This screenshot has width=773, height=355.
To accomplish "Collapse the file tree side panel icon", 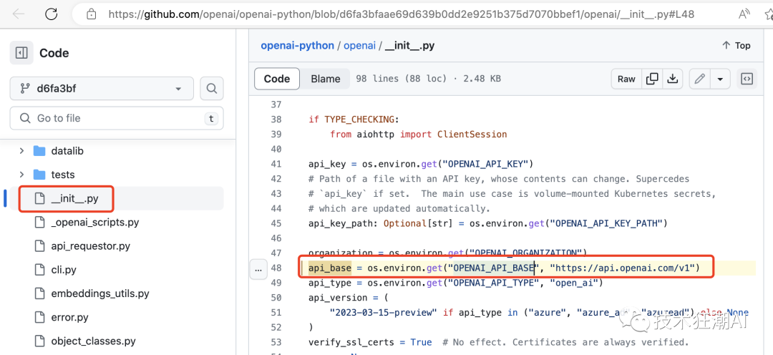I will [x=21, y=53].
